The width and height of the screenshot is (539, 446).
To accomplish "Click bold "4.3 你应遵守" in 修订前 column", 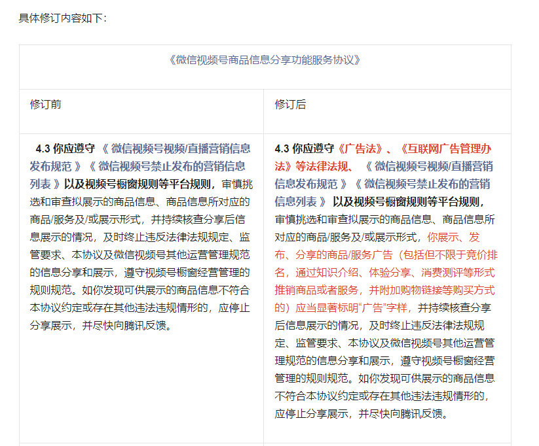I will [65, 148].
